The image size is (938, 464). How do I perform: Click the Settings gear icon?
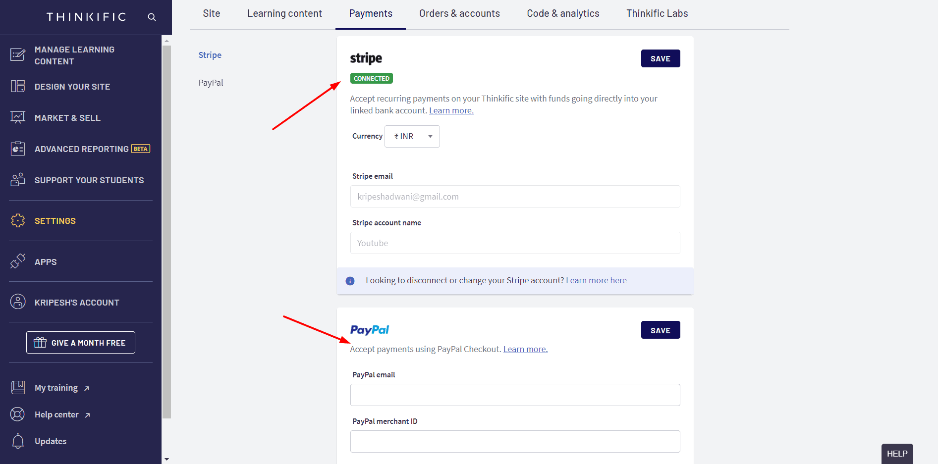click(18, 220)
